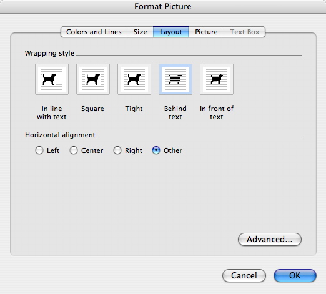Confirm changes with the OK button

(x=295, y=276)
